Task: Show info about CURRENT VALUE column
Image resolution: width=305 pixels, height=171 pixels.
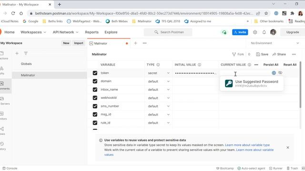Action: [x=249, y=65]
